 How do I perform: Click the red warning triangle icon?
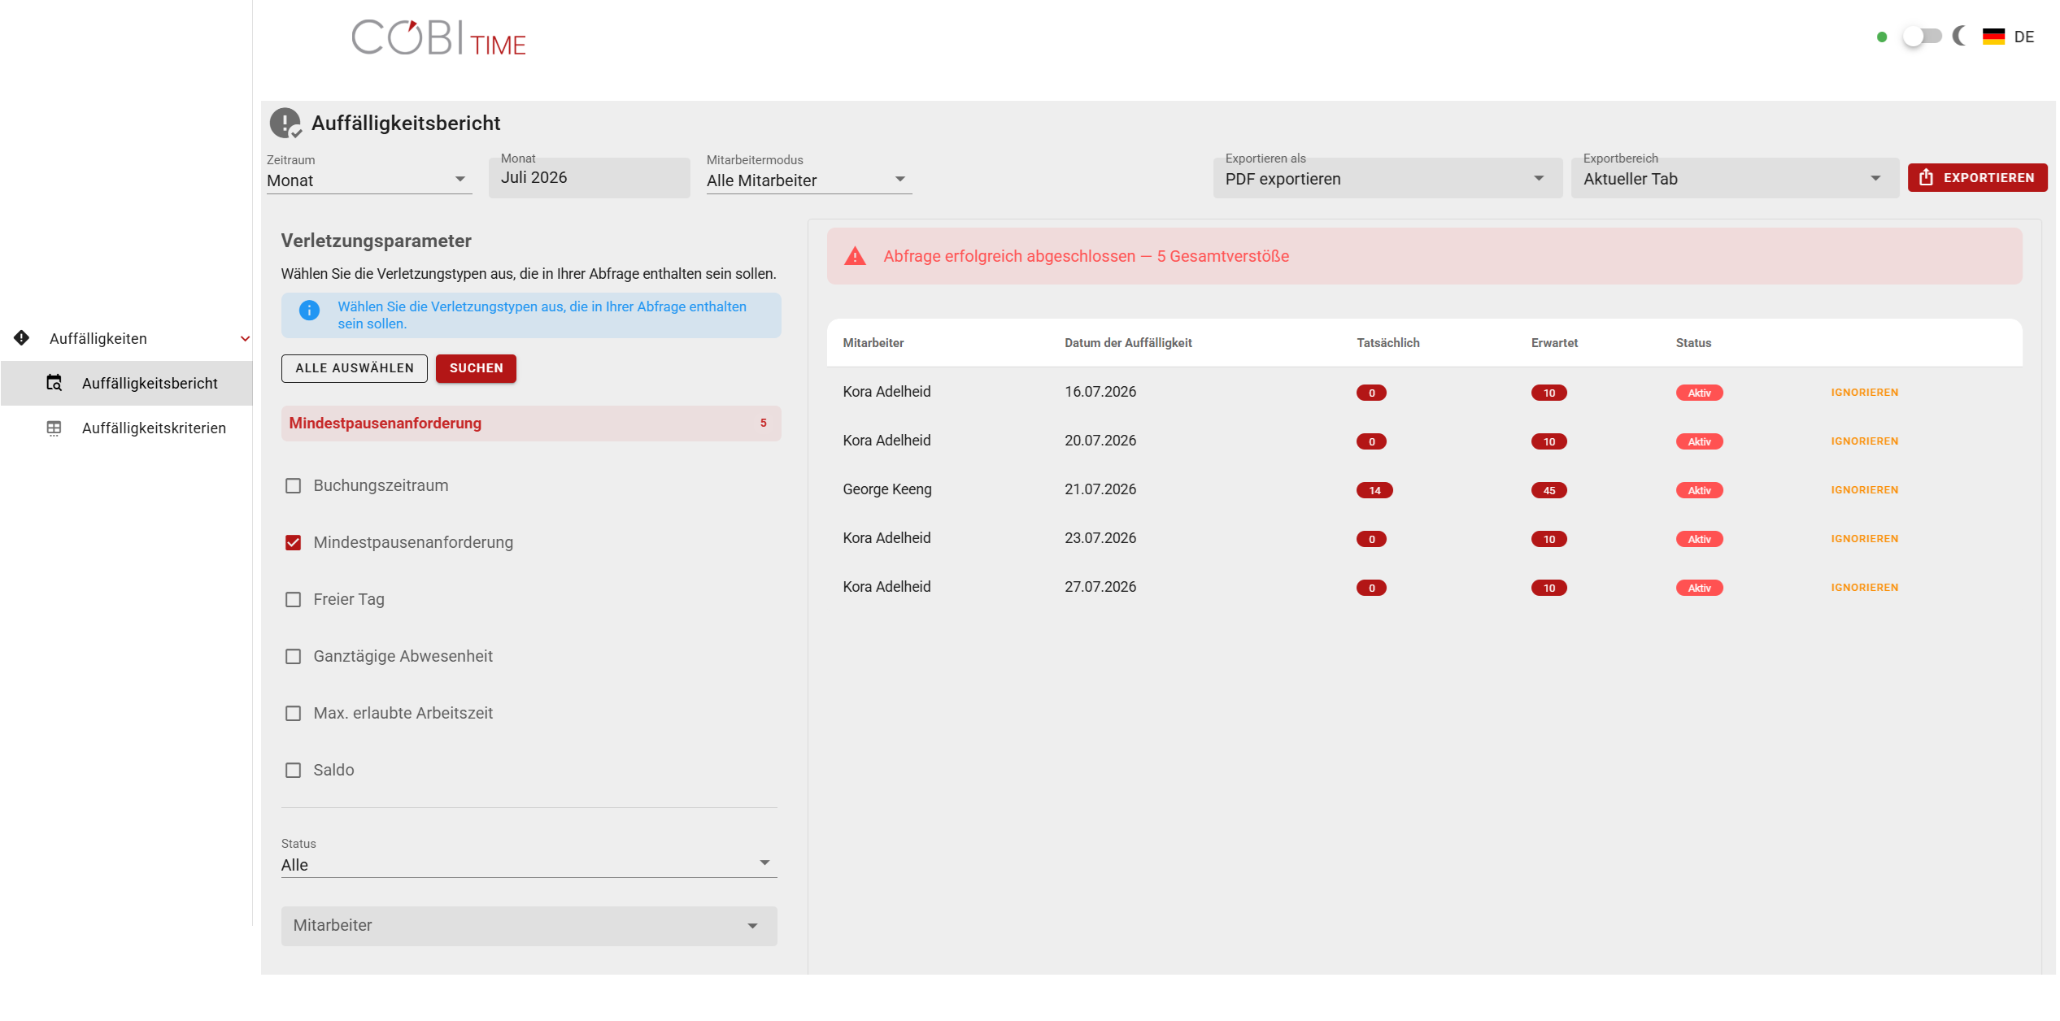click(855, 256)
